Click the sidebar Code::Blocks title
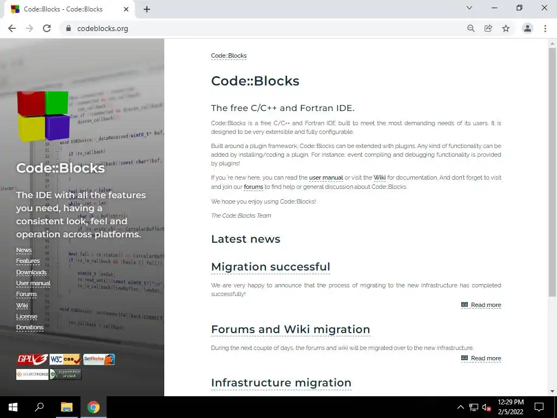 tap(60, 168)
